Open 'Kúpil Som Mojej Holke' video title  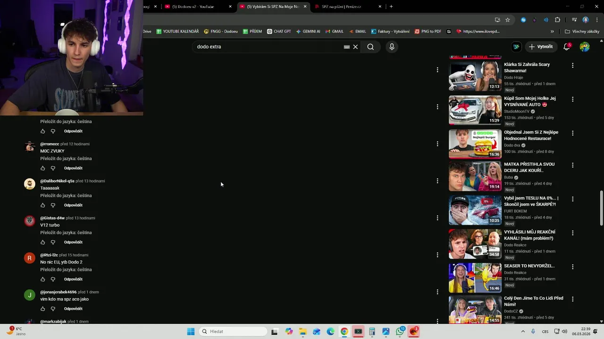pos(530,101)
